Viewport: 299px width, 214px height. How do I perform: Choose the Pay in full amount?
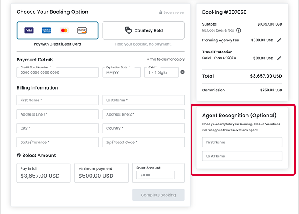[44, 173]
